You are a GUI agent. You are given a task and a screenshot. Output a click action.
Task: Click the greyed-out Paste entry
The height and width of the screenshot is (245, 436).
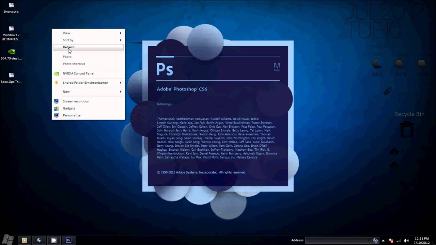[88, 57]
